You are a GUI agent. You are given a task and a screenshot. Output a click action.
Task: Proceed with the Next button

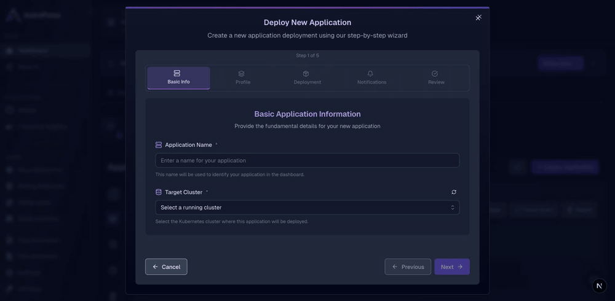tap(452, 267)
